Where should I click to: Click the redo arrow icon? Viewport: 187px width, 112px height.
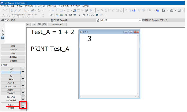[x=7, y=10]
